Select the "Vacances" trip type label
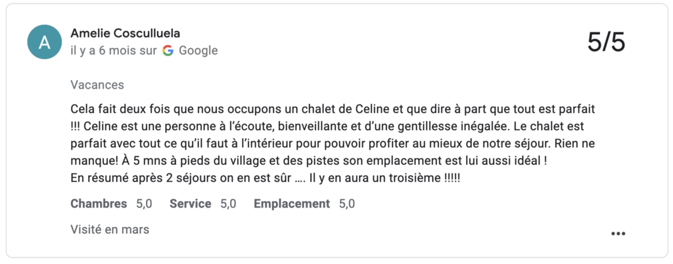Viewport: 673px width, 264px height. click(x=97, y=85)
